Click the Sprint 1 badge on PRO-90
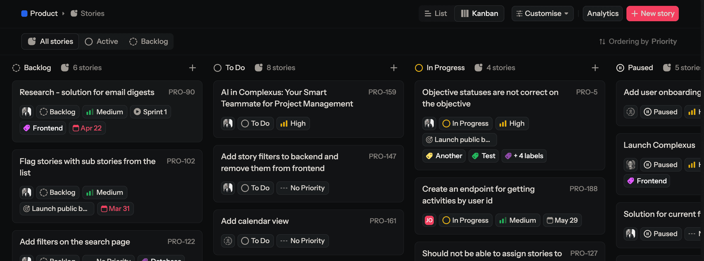Viewport: 704px width, 261px height. click(150, 112)
